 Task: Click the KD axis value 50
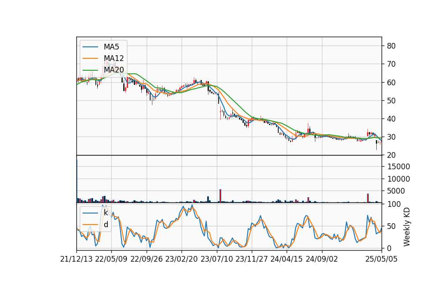coord(391,226)
